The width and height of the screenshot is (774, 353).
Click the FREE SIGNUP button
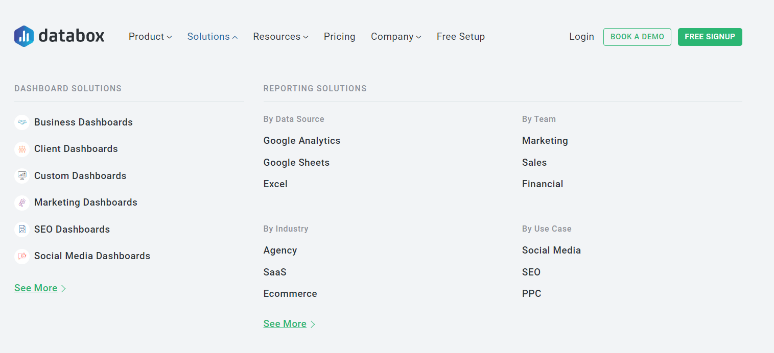pos(710,37)
